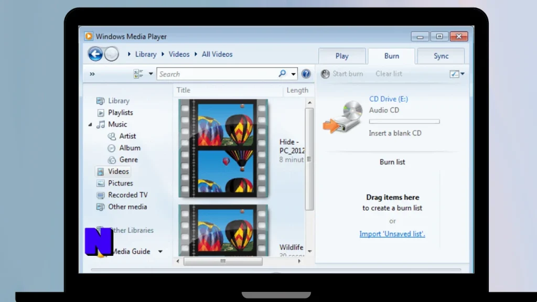Click the Music note icon
537x302 pixels.
point(101,124)
